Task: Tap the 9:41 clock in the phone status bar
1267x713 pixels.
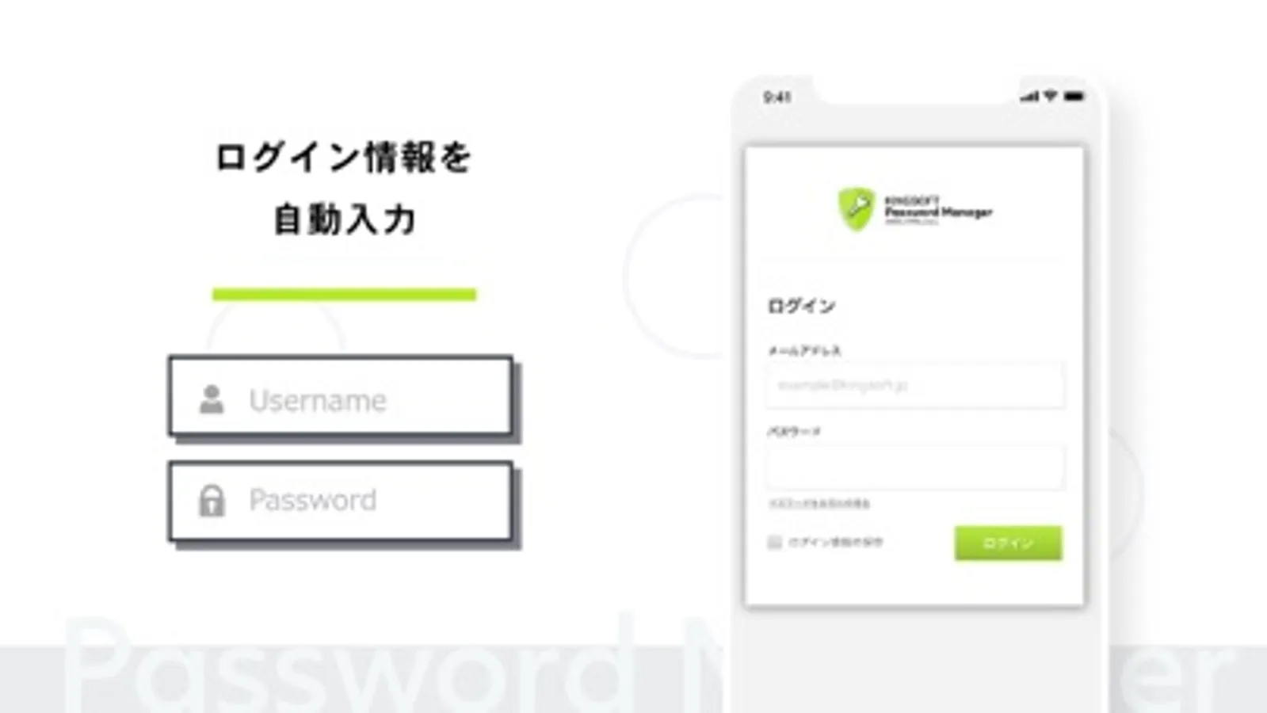Action: point(777,97)
